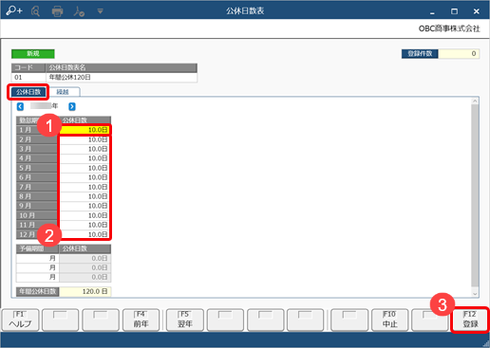
Task: Click the scrollbar up arrow
Action: coord(475,101)
